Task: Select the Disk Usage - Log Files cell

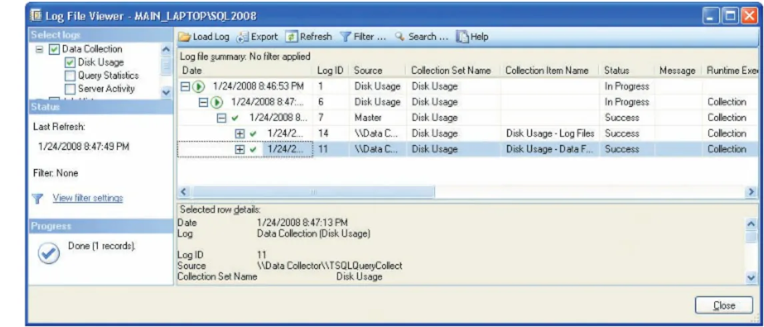Action: (551, 133)
